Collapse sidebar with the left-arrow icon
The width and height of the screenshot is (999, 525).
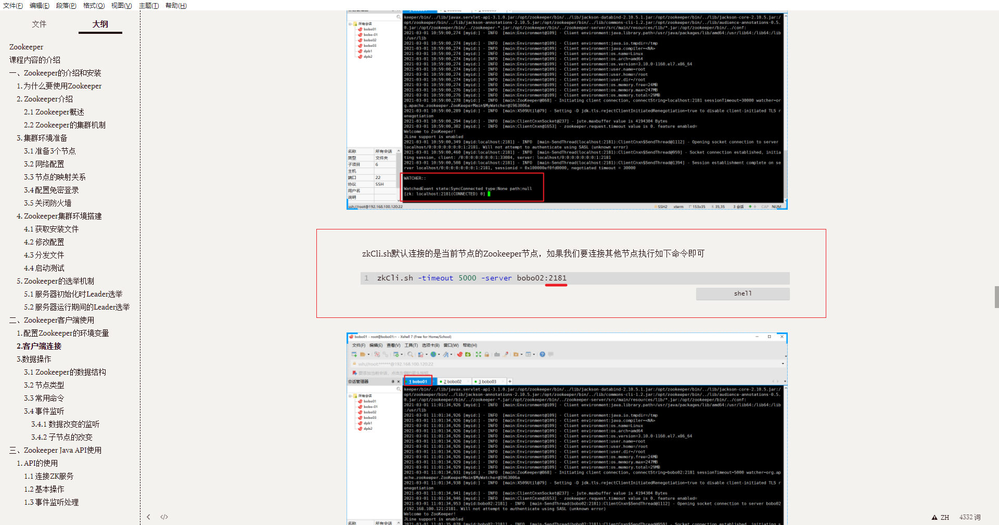(x=148, y=517)
